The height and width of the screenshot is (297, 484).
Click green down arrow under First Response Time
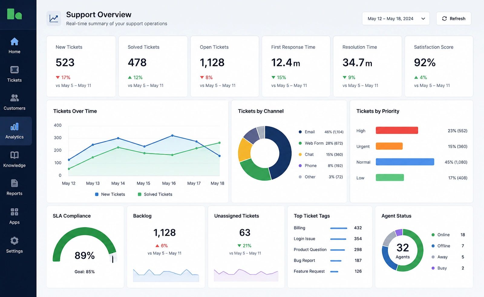[x=273, y=77]
